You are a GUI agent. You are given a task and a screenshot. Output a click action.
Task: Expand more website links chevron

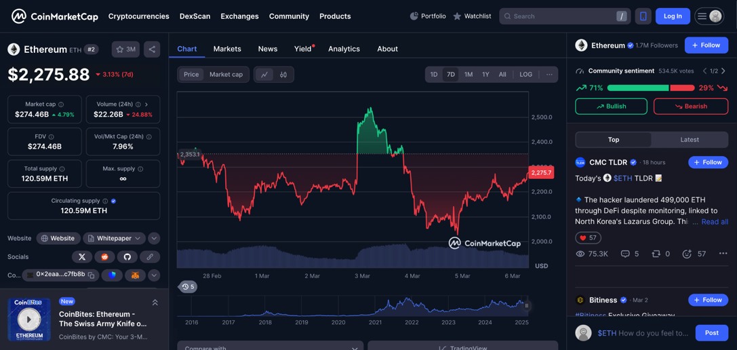154,239
